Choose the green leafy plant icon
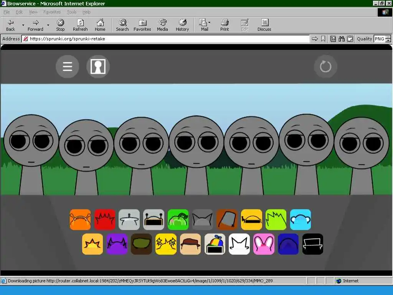The width and height of the screenshot is (393, 295). coord(178,219)
